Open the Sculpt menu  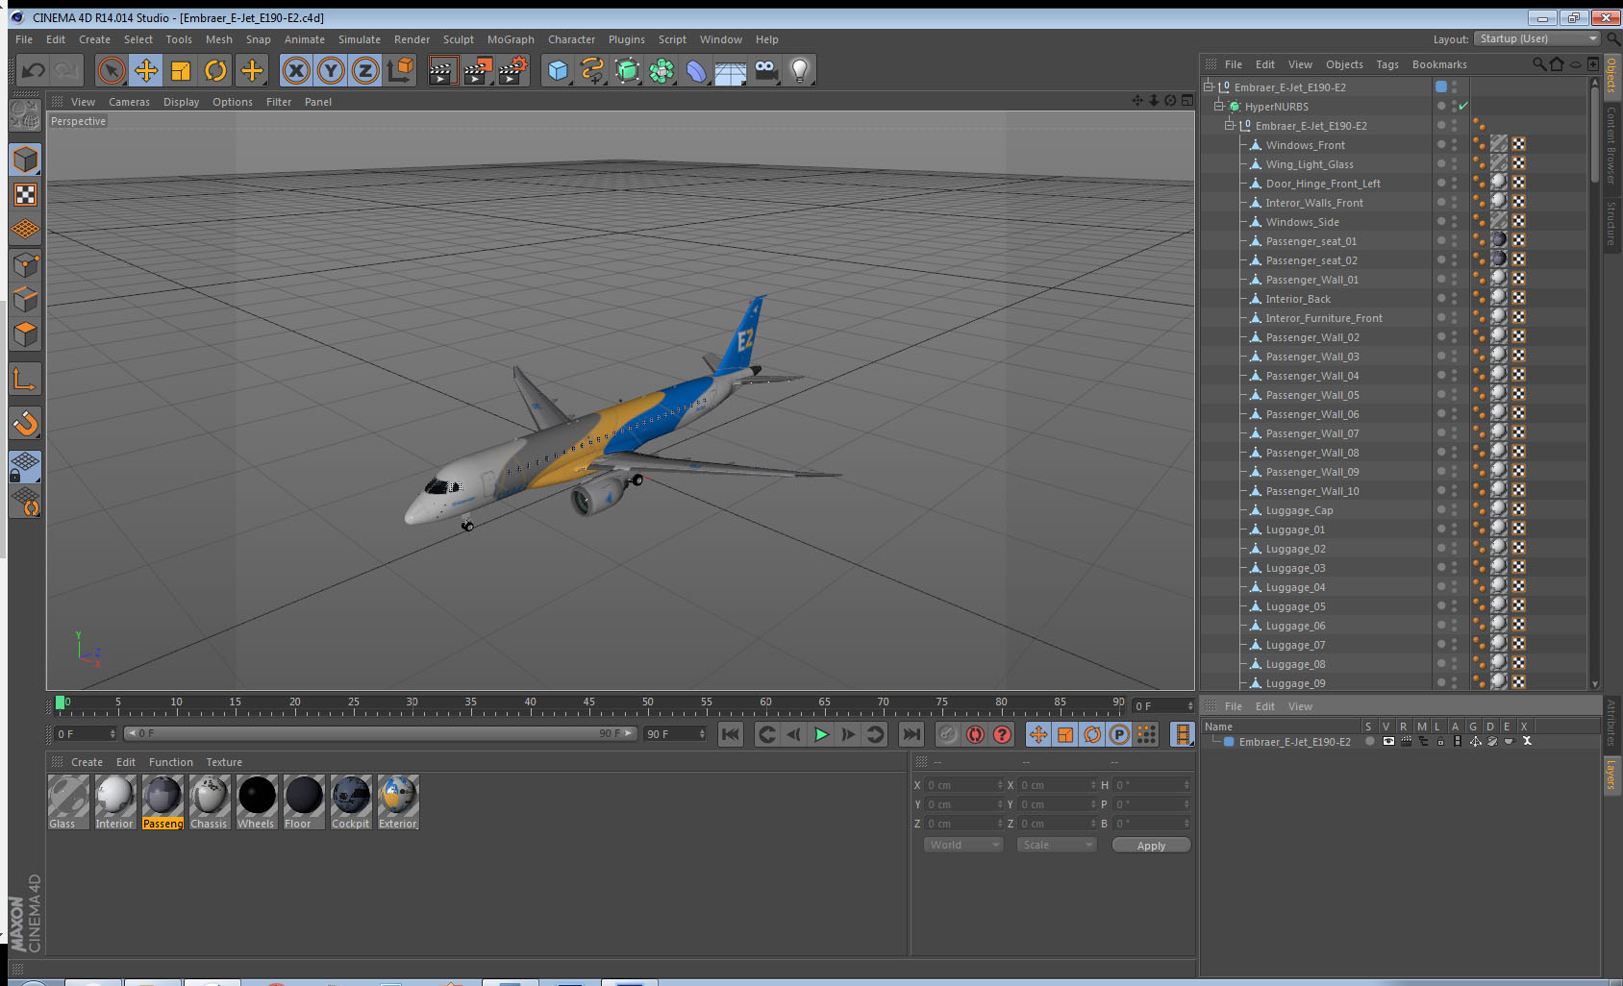pos(459,39)
